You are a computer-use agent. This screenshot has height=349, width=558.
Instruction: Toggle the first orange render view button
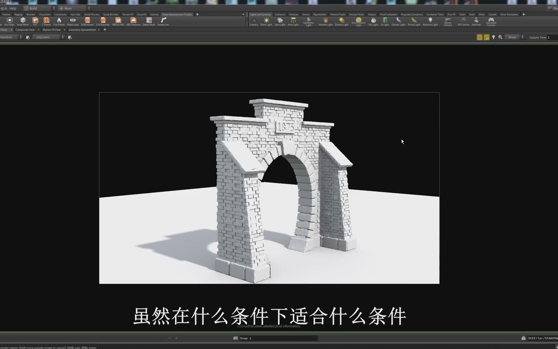[480, 37]
